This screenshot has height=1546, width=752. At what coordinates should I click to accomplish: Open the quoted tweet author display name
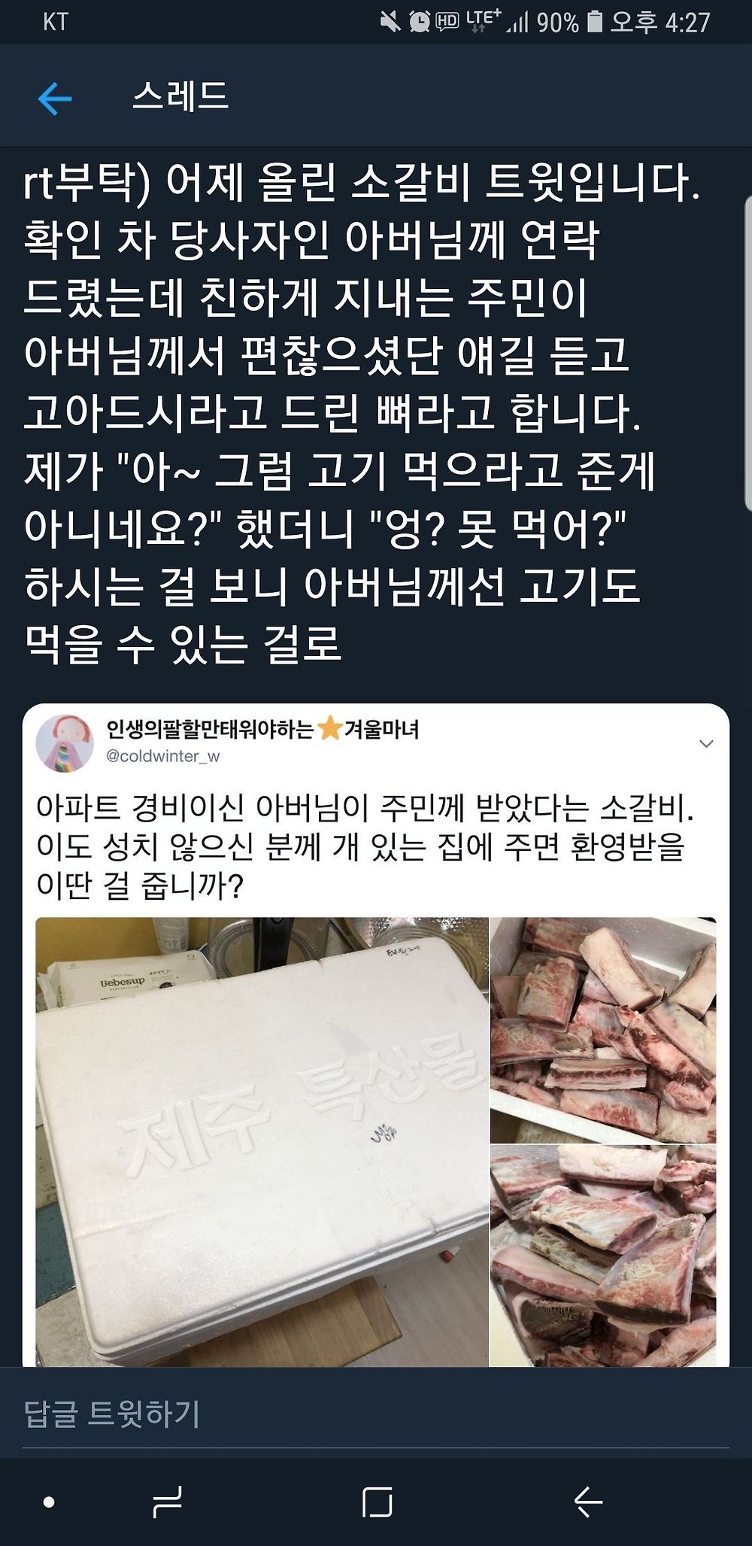tap(262, 728)
